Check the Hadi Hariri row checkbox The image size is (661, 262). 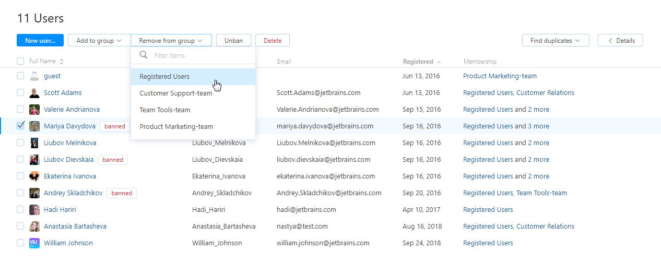pyautogui.click(x=20, y=209)
